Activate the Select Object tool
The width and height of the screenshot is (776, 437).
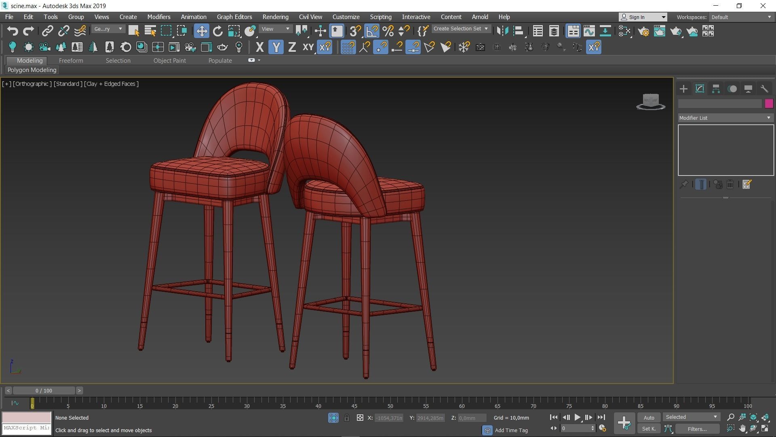click(134, 31)
